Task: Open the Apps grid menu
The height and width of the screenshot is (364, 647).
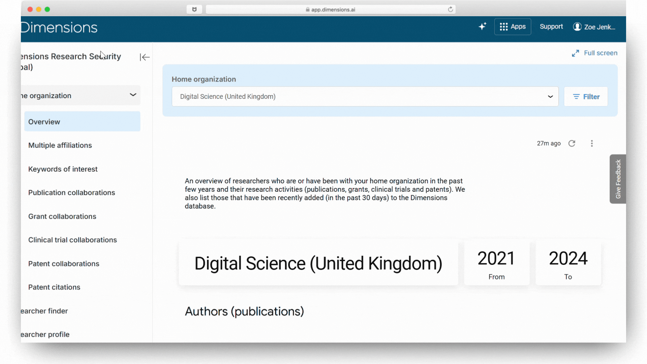Action: pos(512,27)
